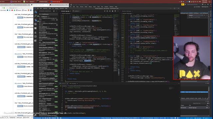Click the yellow flag notification icon in Visual Studio
The image size is (213, 119).
(183, 4)
